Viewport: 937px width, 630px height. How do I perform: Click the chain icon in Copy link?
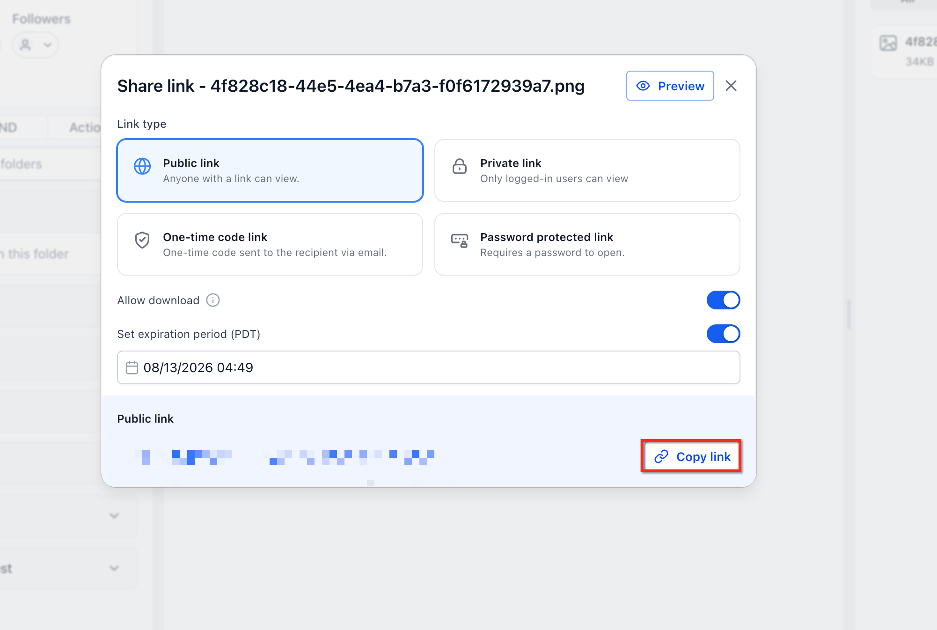tap(661, 456)
